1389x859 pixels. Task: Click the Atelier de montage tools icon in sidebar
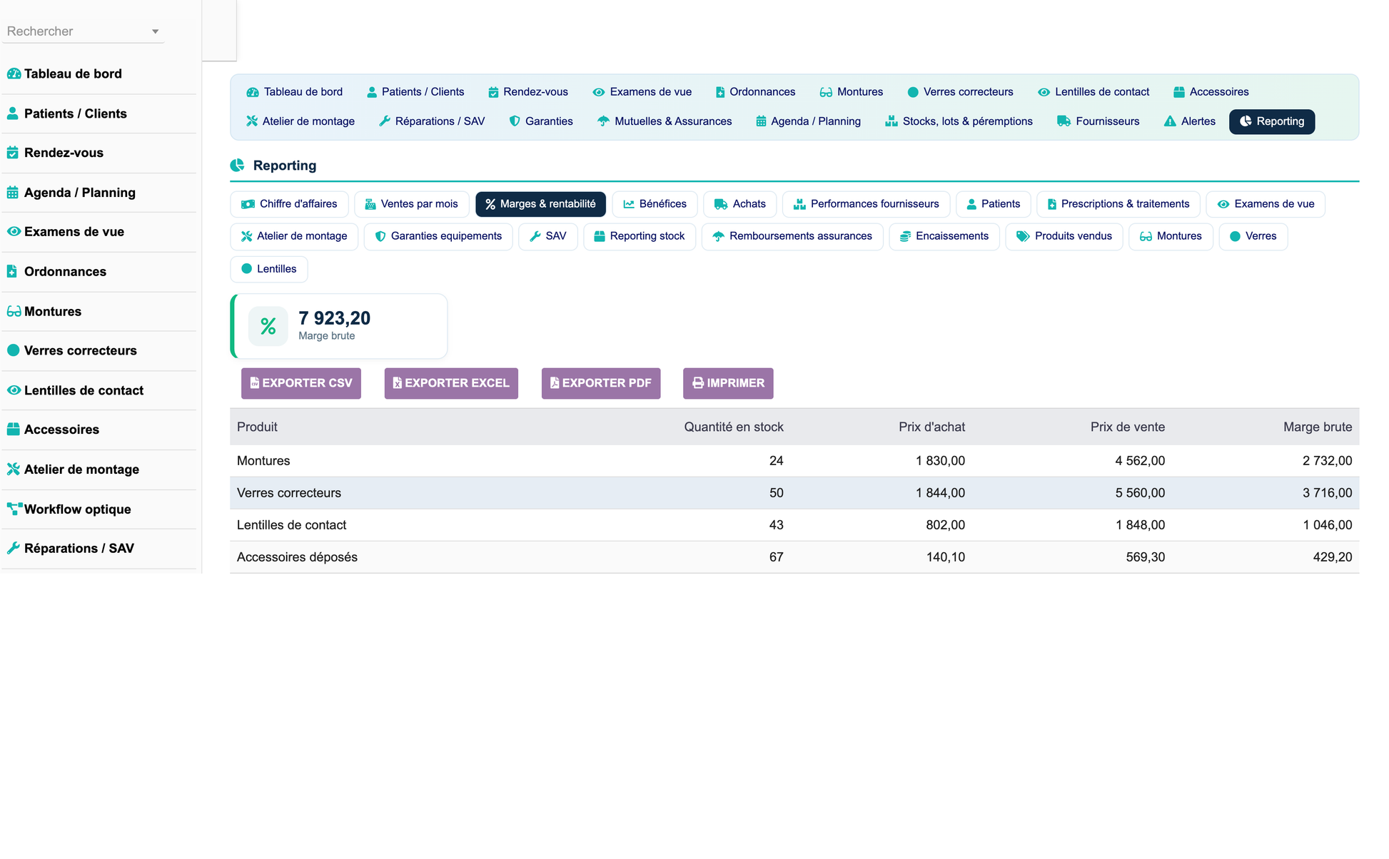13,469
